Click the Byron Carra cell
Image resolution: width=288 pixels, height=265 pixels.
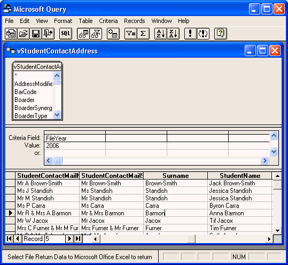pos(240,206)
